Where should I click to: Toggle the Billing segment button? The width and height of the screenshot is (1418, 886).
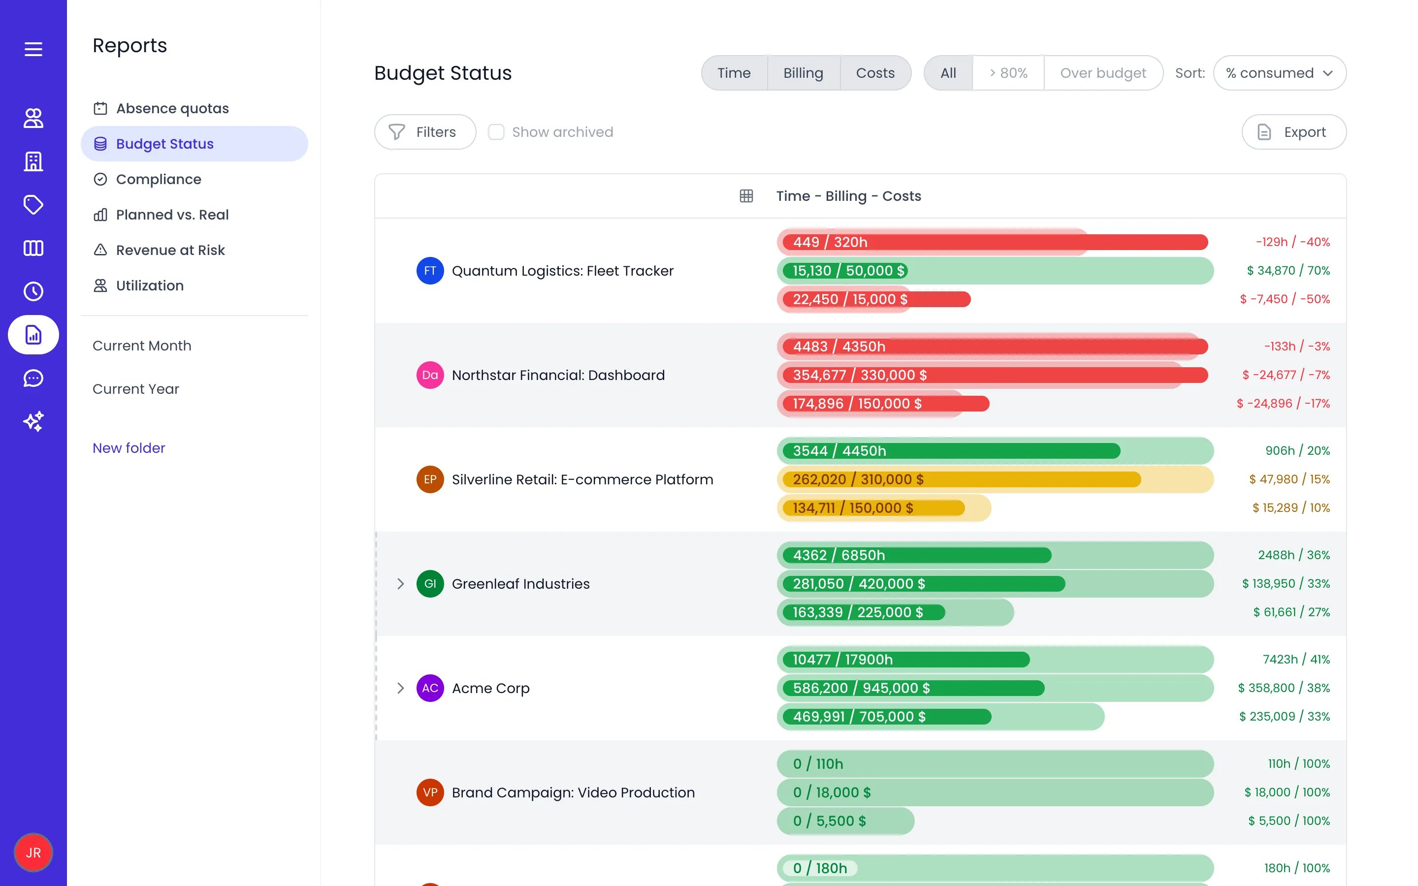point(804,73)
